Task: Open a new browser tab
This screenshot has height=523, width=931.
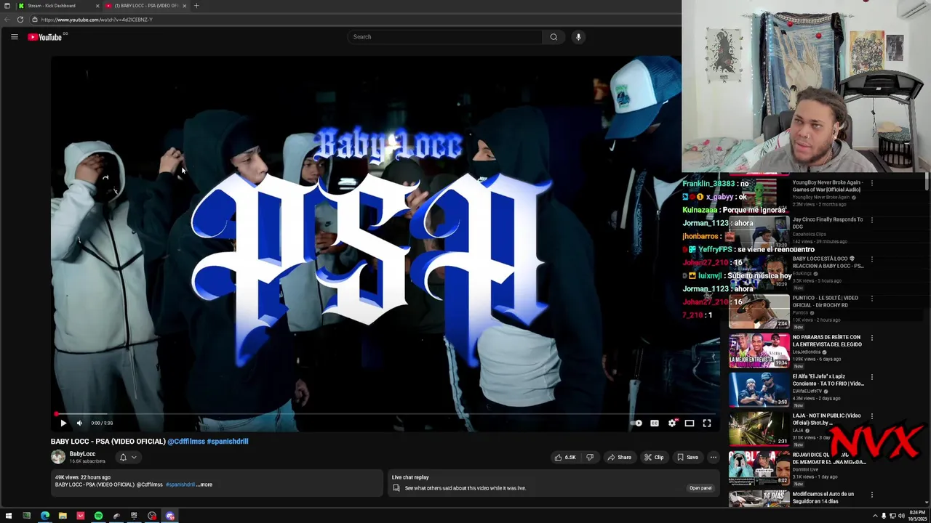Action: pos(196,6)
